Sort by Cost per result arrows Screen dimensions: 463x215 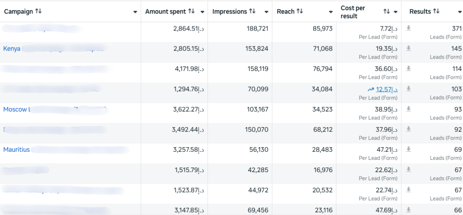(386, 12)
